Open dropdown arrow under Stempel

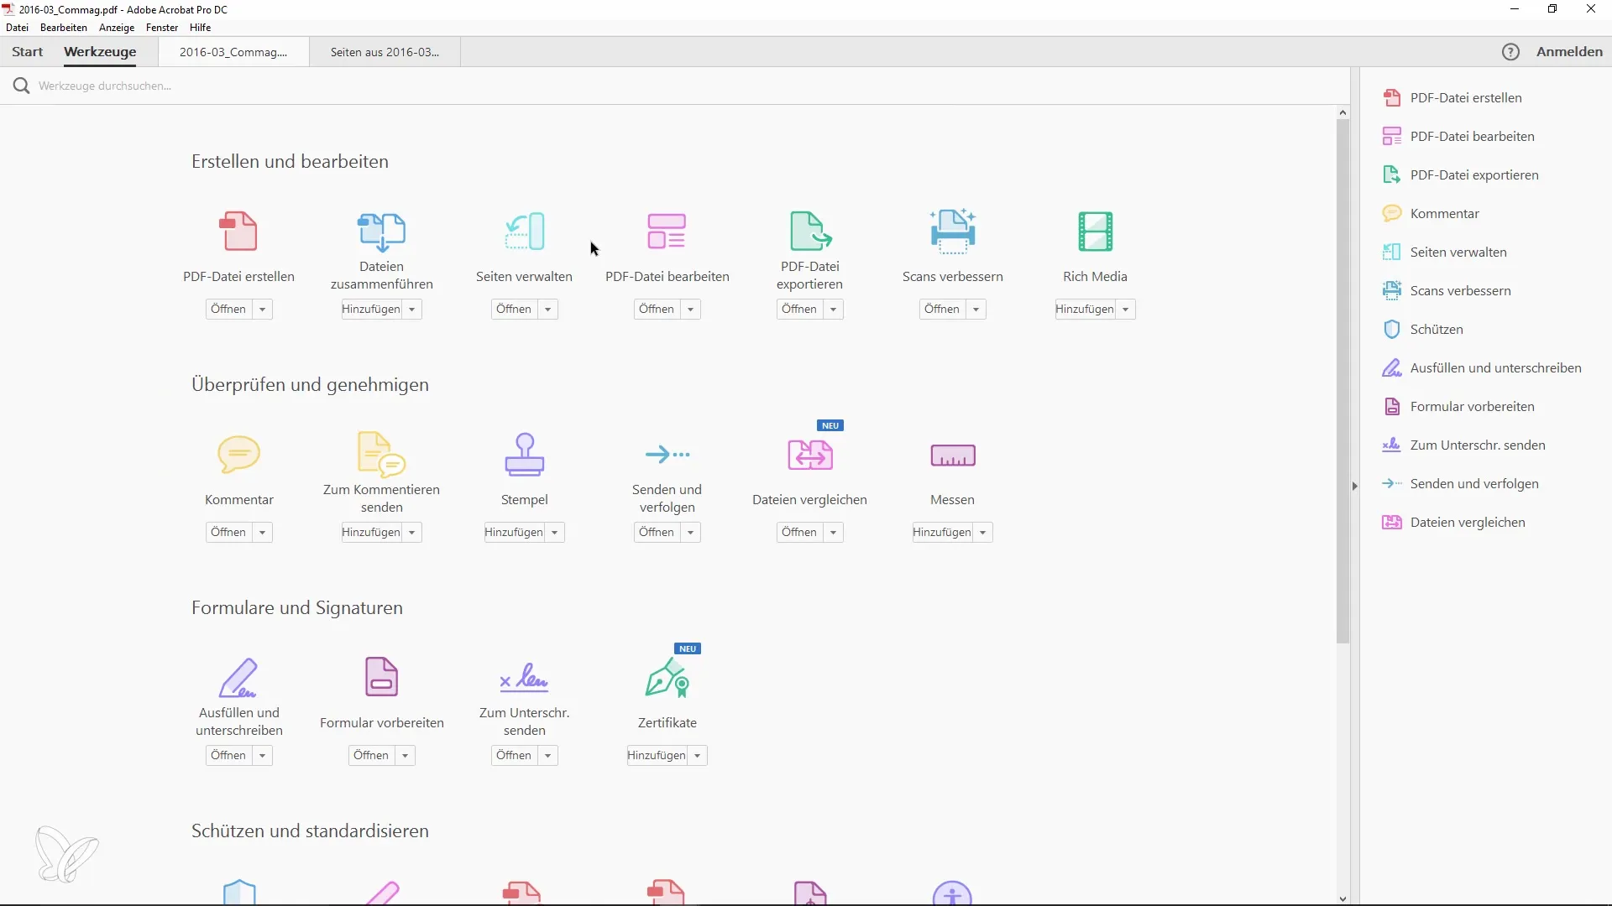554,533
